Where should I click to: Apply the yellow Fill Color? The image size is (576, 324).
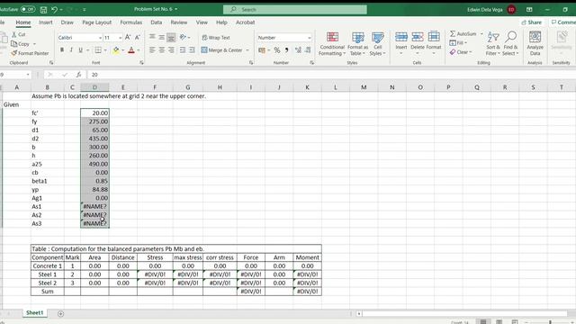pos(116,50)
